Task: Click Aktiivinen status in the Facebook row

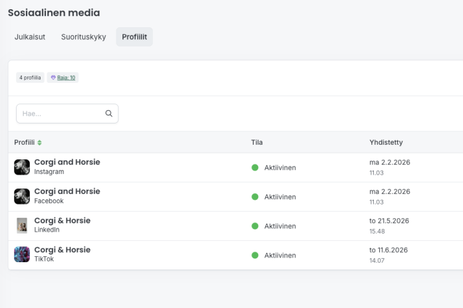Action: pyautogui.click(x=280, y=197)
